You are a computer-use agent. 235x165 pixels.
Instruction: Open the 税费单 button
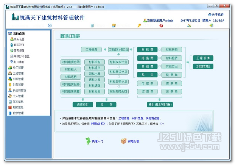pos(172,75)
